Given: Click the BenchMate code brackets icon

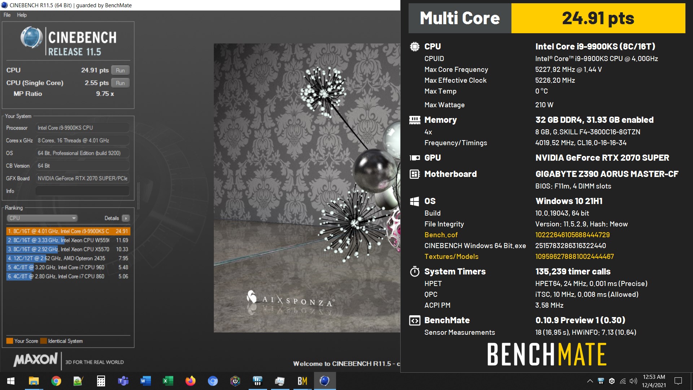Looking at the screenshot, I should tap(415, 320).
